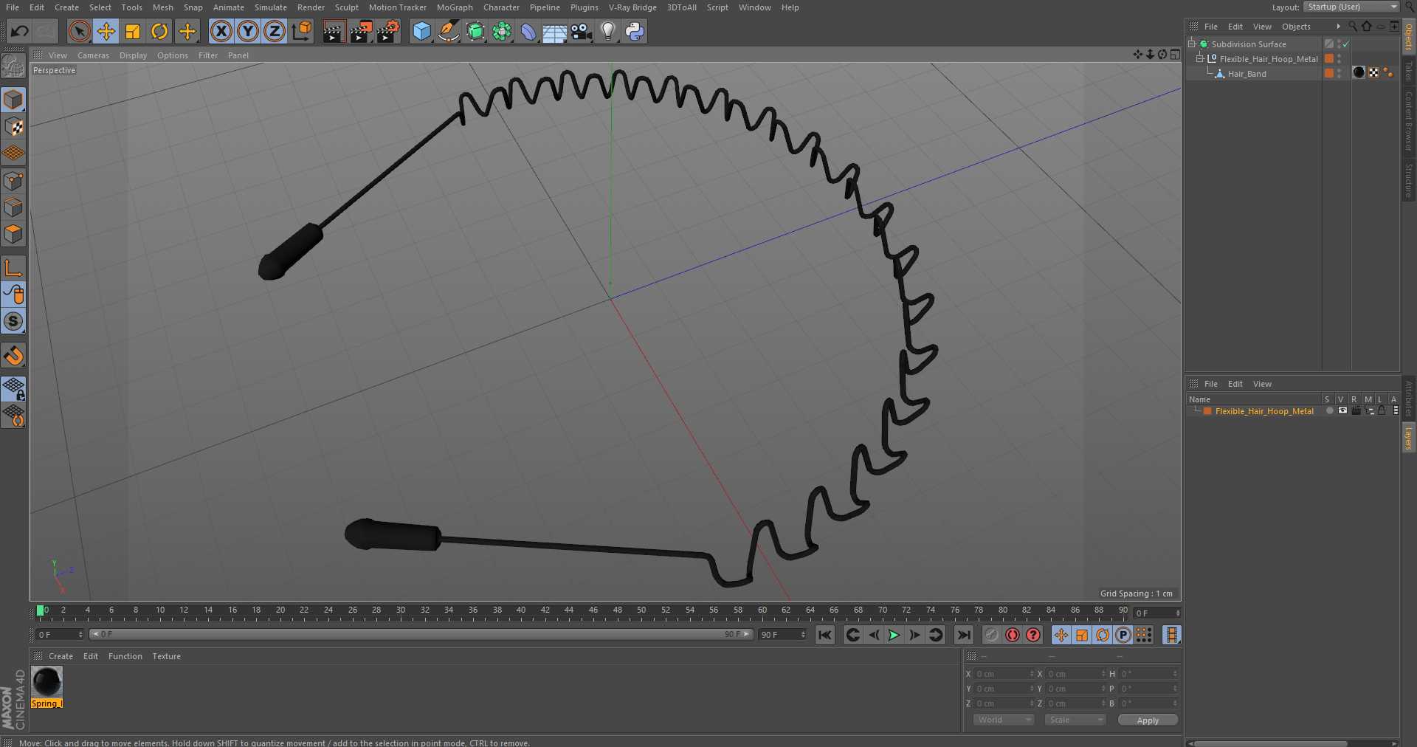Click the Coordinate System icon

tap(302, 31)
